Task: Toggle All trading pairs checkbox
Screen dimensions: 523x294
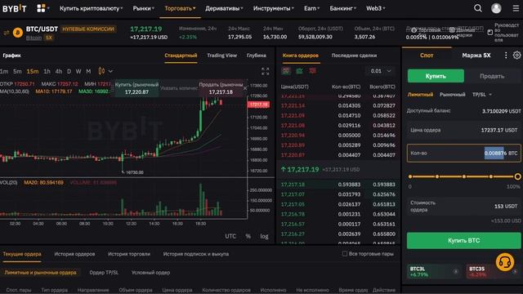Action: pyautogui.click(x=345, y=254)
